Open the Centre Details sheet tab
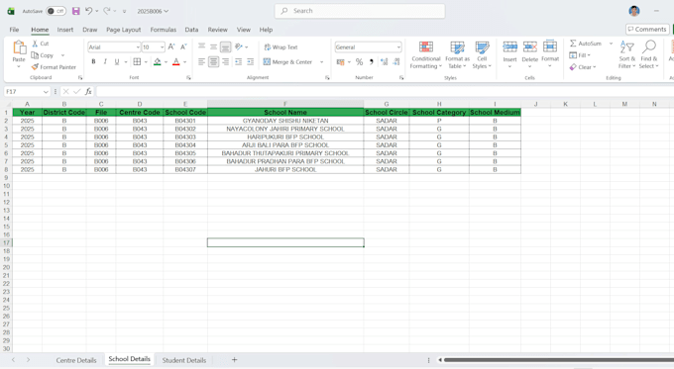 [x=76, y=360]
